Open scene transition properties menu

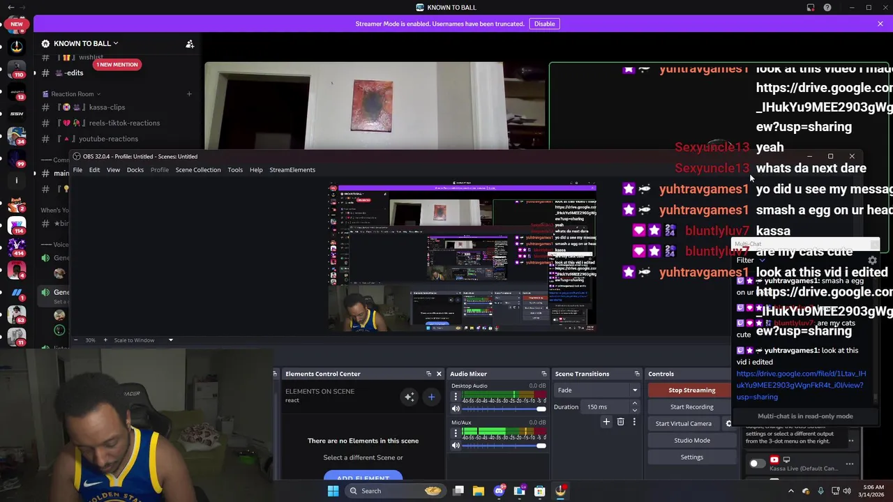coord(634,422)
